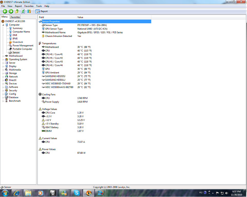This screenshot has width=247, height=197.
Task: Expand the Server tree node
Action: pos(3,63)
